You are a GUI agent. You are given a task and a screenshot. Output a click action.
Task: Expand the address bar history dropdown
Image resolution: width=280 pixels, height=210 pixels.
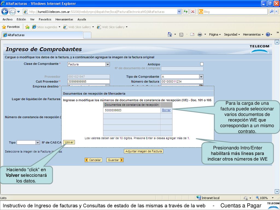179,11
